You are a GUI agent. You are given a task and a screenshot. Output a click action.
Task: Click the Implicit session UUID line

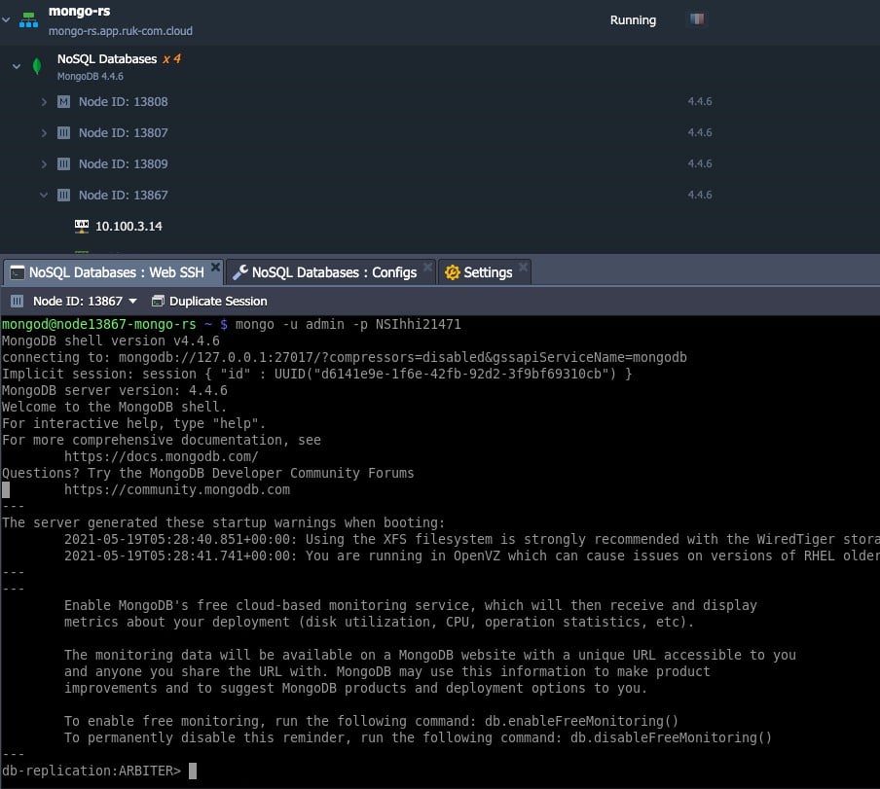point(317,374)
